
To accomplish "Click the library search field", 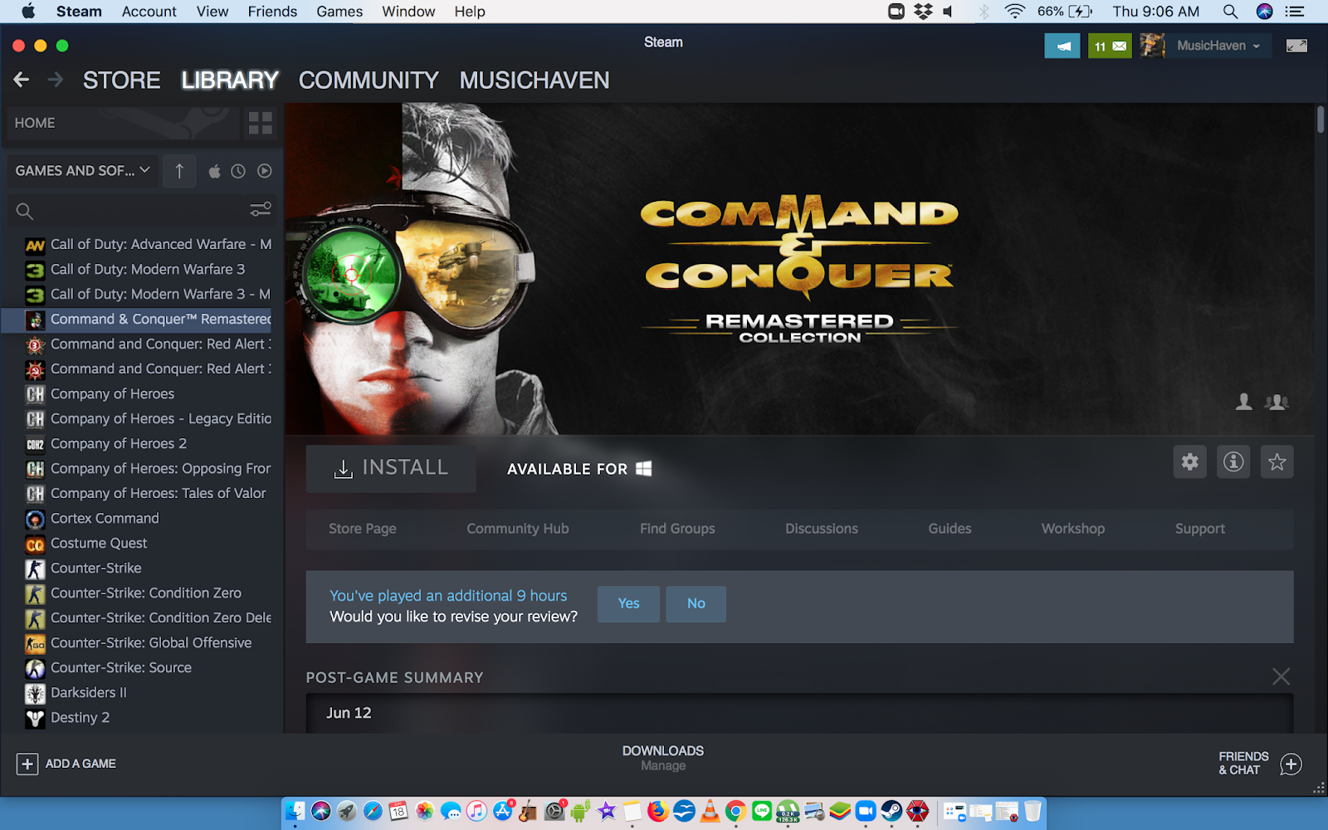I will coord(131,211).
